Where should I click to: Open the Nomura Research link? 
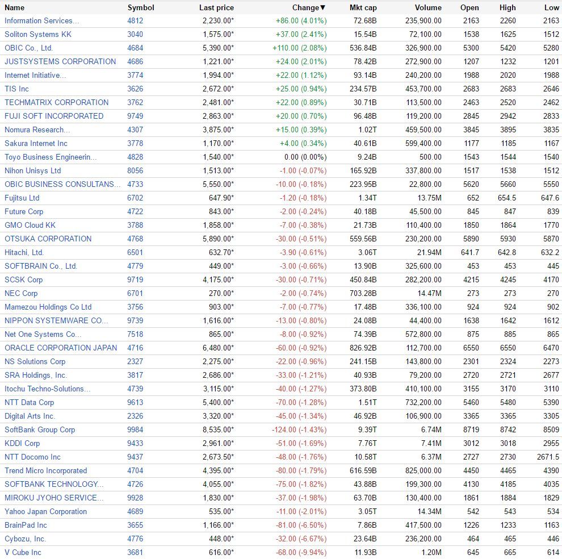37,130
